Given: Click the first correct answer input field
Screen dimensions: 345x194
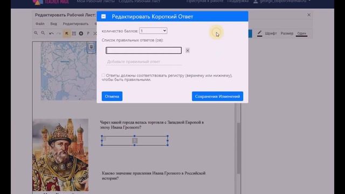Looking at the screenshot, I should (144, 50).
